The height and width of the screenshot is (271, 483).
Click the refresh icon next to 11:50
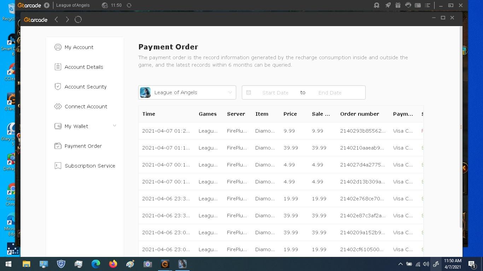pyautogui.click(x=129, y=5)
